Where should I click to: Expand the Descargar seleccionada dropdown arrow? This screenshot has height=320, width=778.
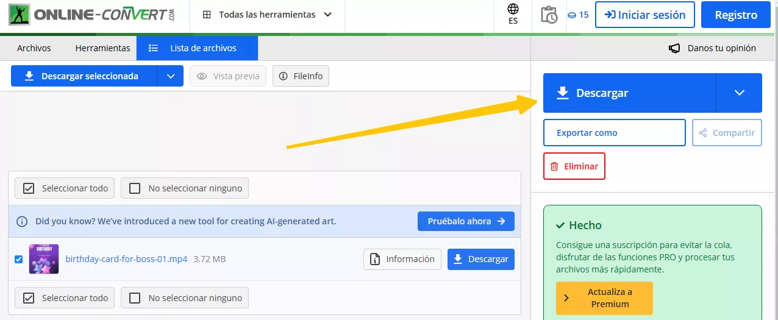tap(171, 76)
